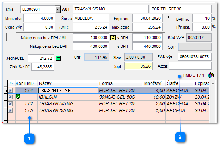
Task: Click the box showing 3 next to Expirace
Action: (x=168, y=18)
